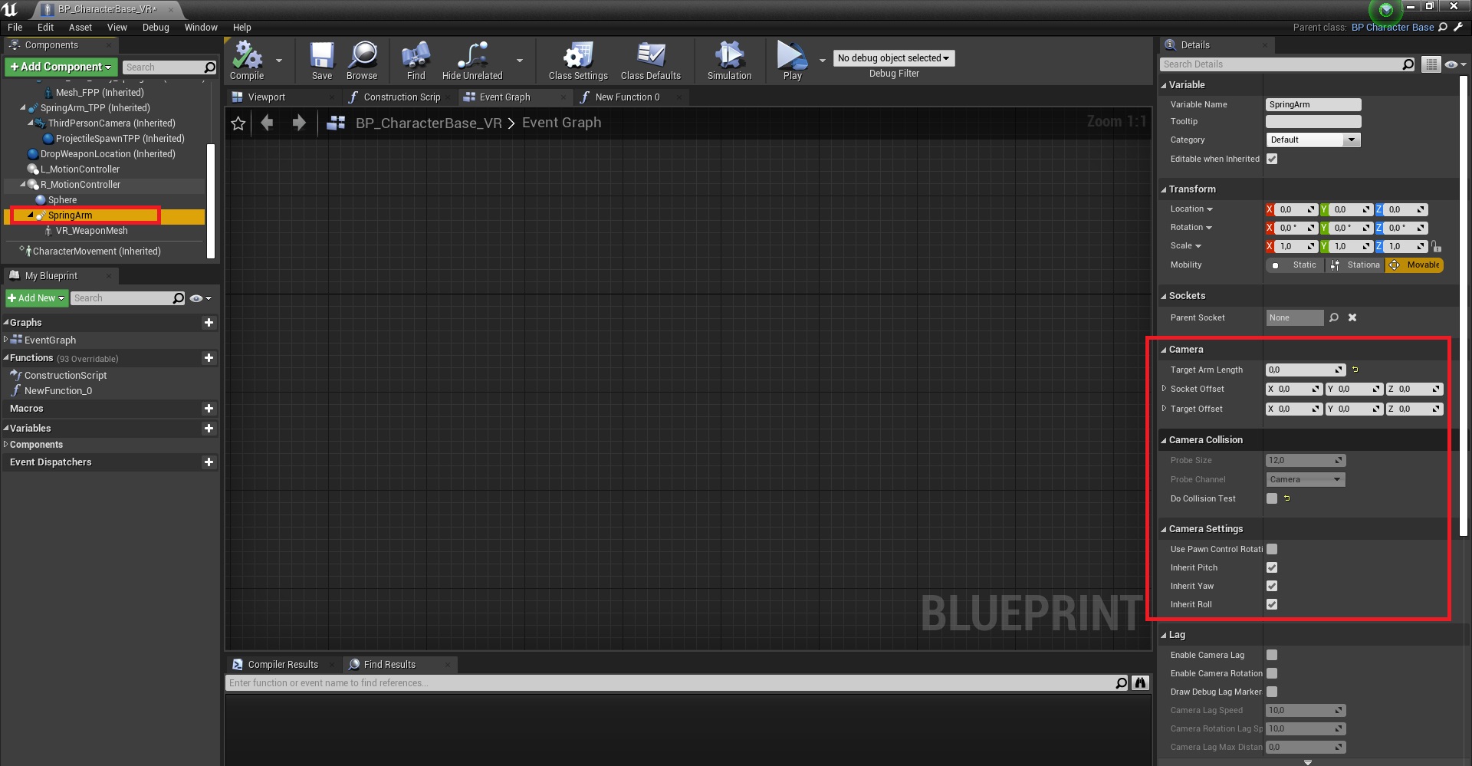Enable the Enable Camera Lag checkbox
The height and width of the screenshot is (766, 1472).
pos(1272,655)
